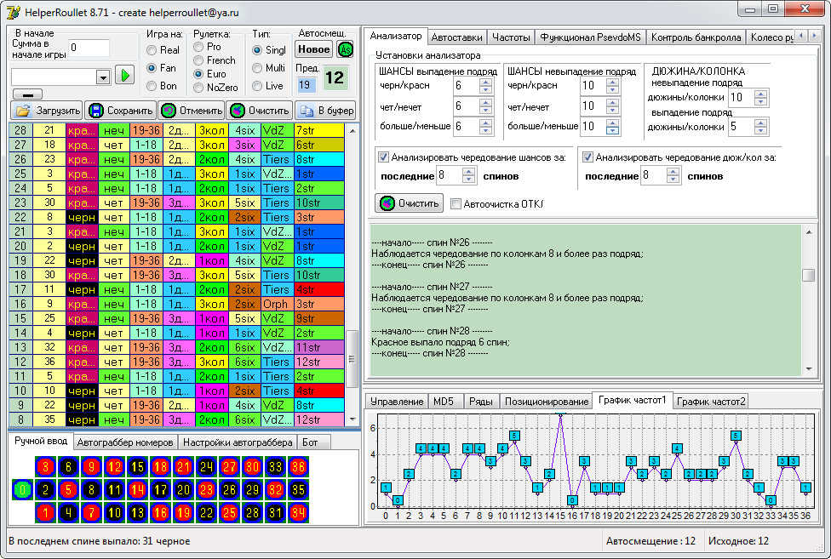Increase the черн/красн выпадение spinner value

[x=485, y=81]
